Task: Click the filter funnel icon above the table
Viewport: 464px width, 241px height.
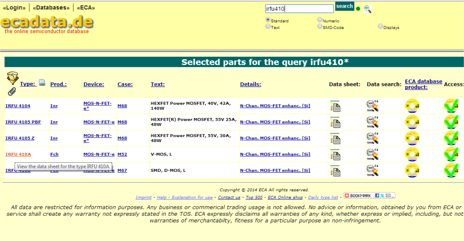Action: coord(12,78)
